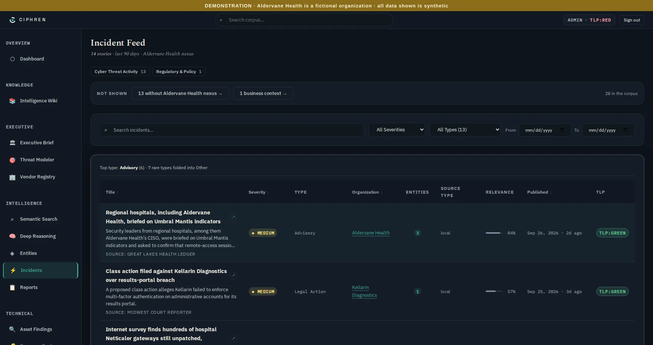Click the 84% relevance bar

pos(494,233)
